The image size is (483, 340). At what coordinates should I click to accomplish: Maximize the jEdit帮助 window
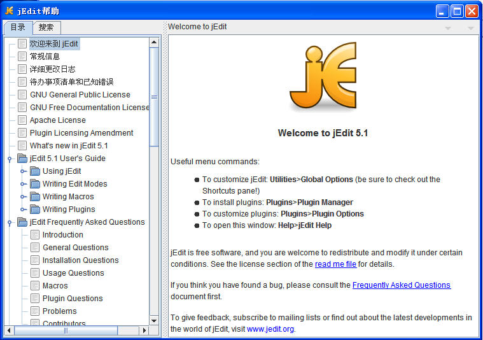[457, 11]
